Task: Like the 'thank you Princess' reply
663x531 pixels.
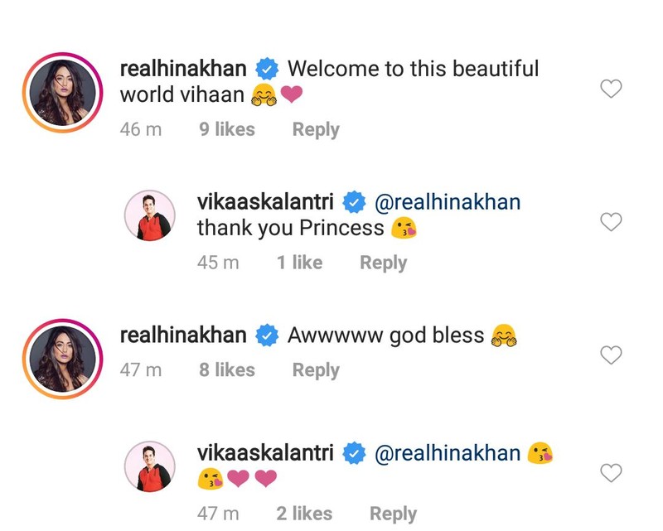Action: [x=611, y=222]
